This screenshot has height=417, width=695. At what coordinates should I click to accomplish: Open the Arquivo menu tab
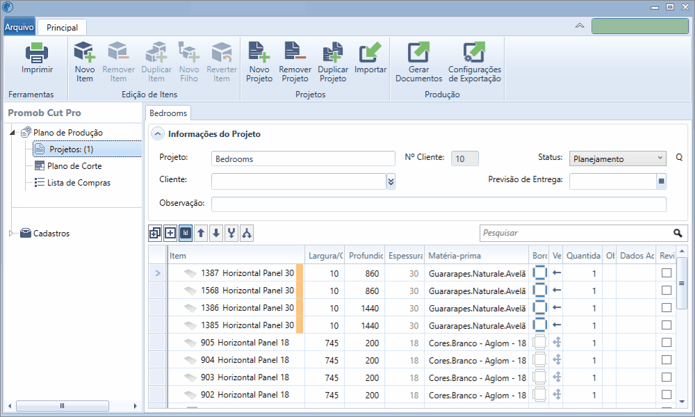tap(19, 27)
